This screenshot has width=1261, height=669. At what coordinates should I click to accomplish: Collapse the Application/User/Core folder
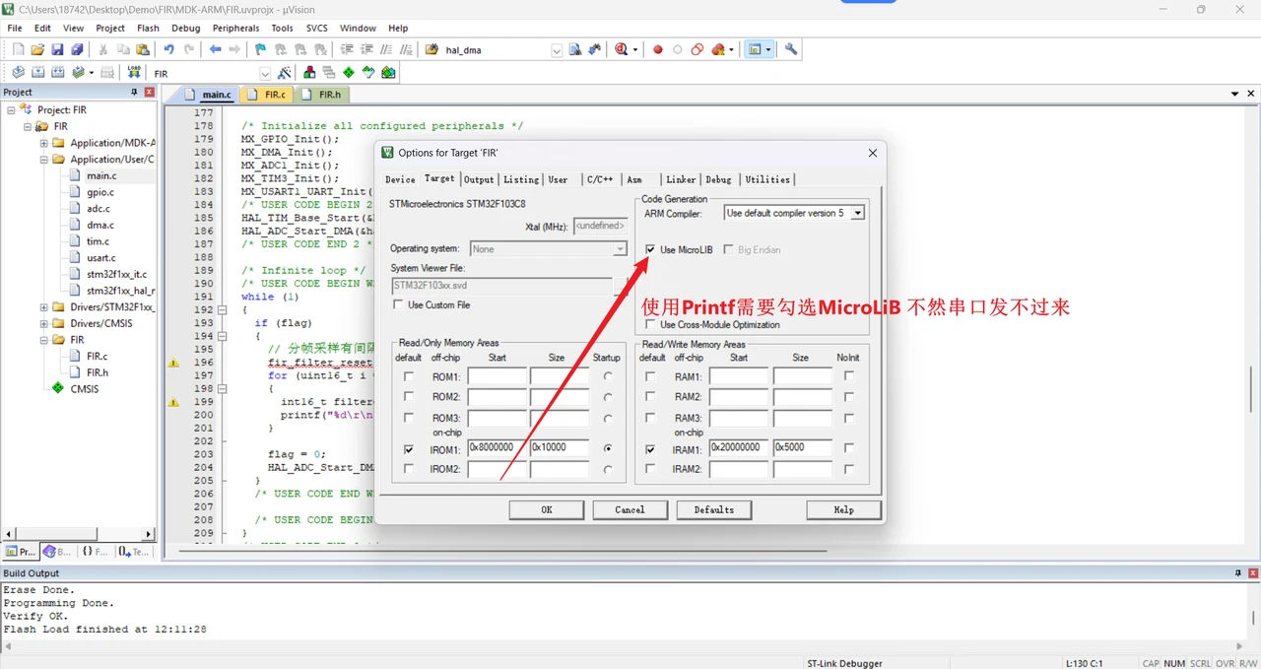point(43,160)
